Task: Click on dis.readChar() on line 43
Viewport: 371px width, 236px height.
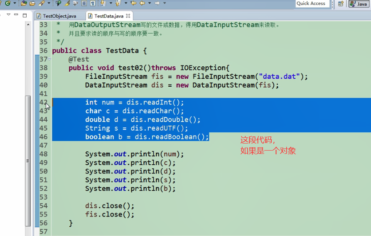Action: (x=151, y=111)
